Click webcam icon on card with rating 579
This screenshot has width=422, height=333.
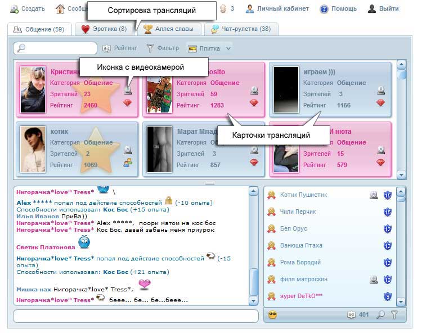point(381,150)
